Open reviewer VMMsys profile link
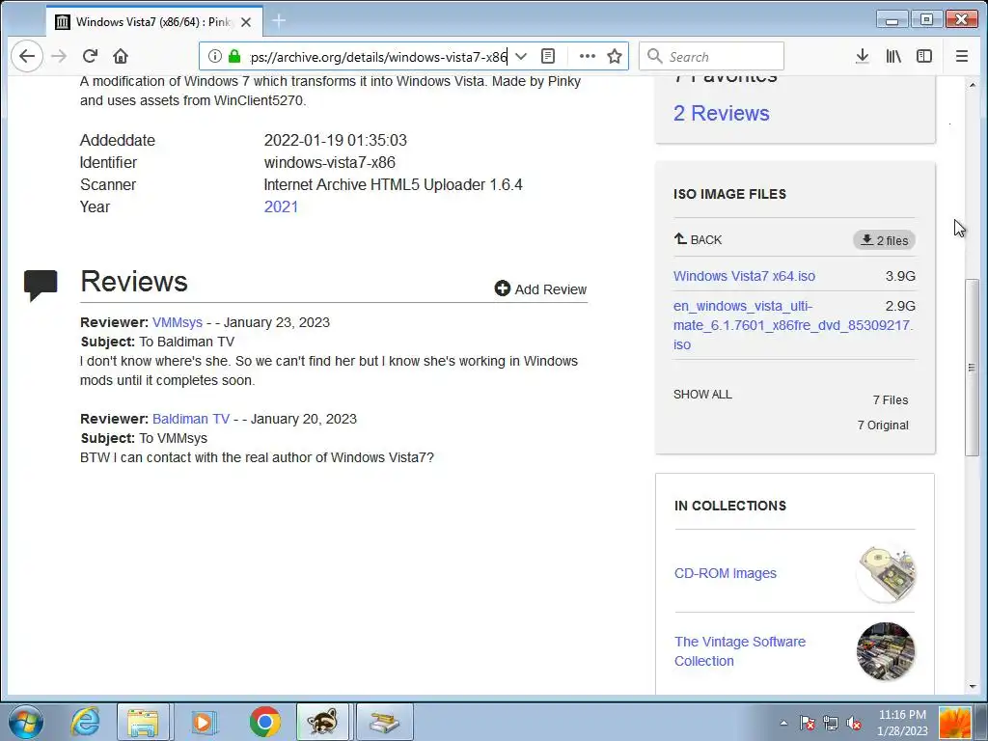 click(178, 322)
